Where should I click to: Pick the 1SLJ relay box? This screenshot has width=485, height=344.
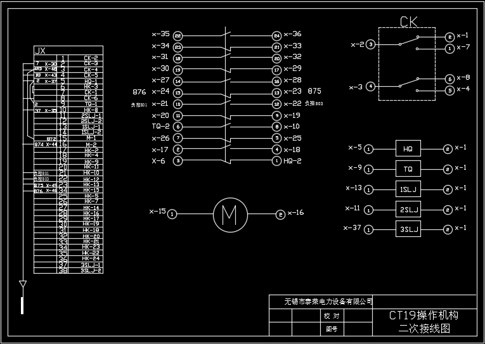pos(408,189)
